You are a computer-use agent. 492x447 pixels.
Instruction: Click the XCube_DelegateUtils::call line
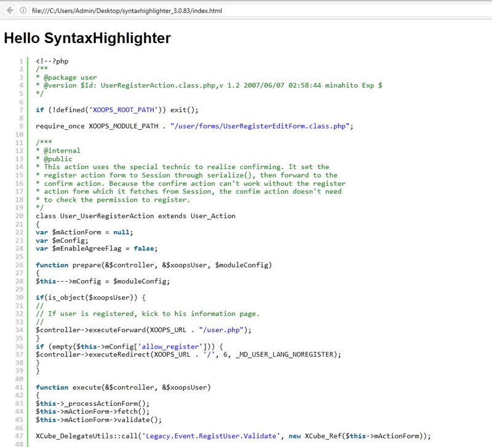234,436
